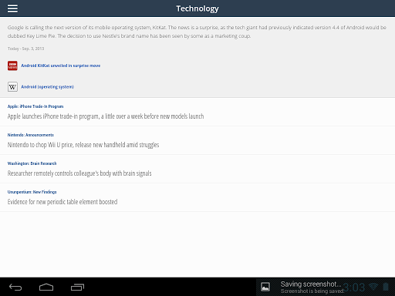Tap the battery status icon
This screenshot has height=296, width=395.
click(x=386, y=287)
